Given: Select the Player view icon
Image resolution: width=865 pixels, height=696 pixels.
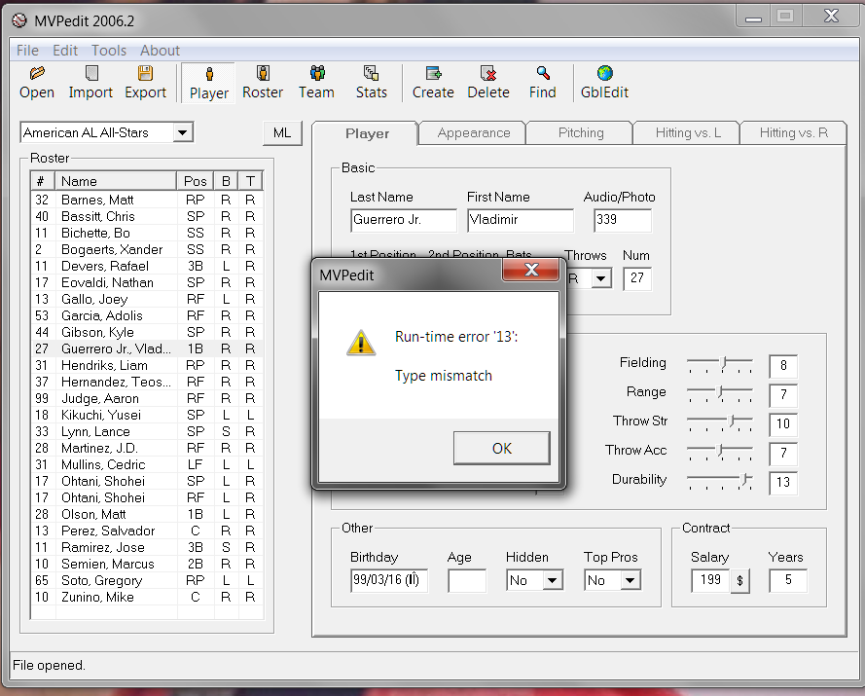Looking at the screenshot, I should click(209, 74).
